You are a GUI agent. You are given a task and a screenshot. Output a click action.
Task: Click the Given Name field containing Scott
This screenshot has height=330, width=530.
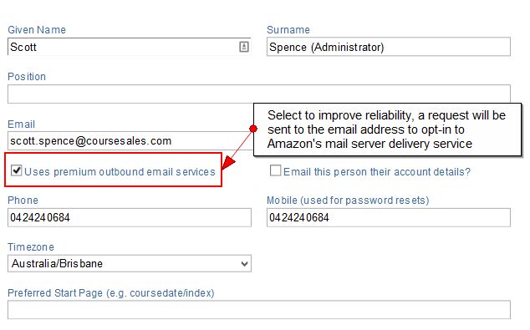click(x=129, y=47)
